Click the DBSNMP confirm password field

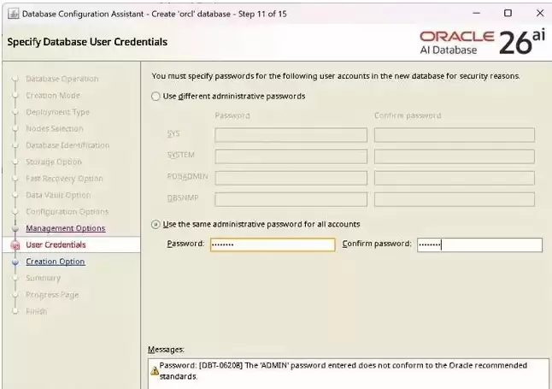455,199
